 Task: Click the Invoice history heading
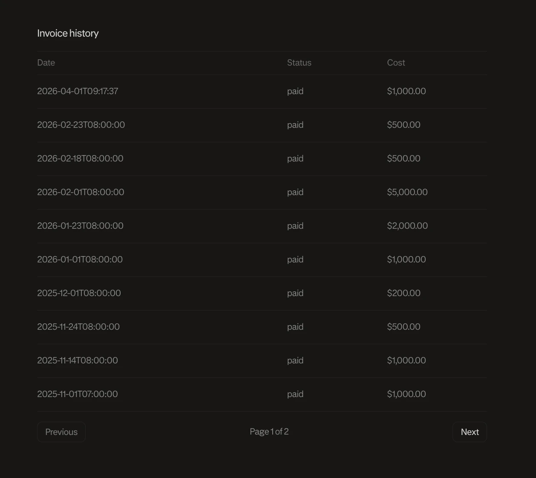pyautogui.click(x=68, y=33)
